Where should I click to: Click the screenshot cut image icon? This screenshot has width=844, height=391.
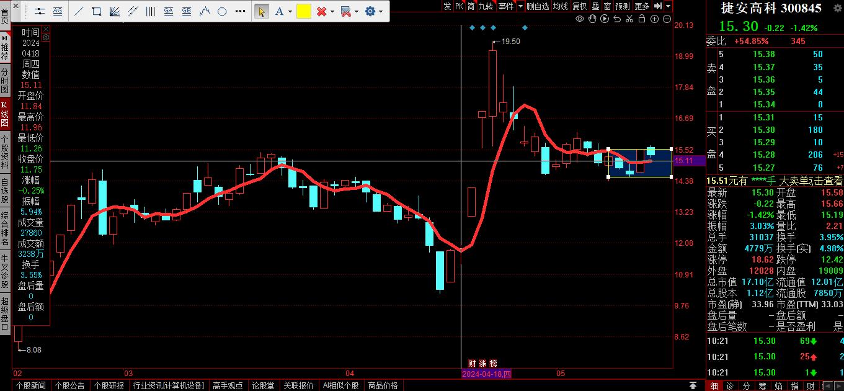coord(346,11)
